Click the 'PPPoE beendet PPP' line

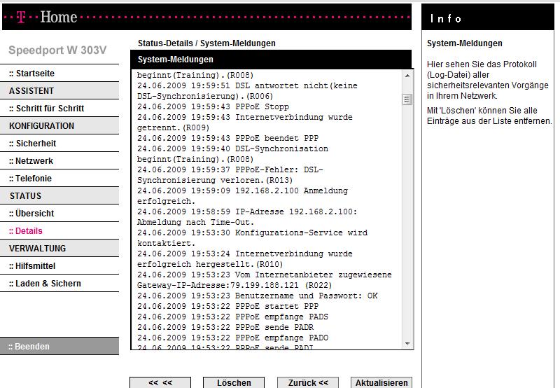[x=228, y=138]
